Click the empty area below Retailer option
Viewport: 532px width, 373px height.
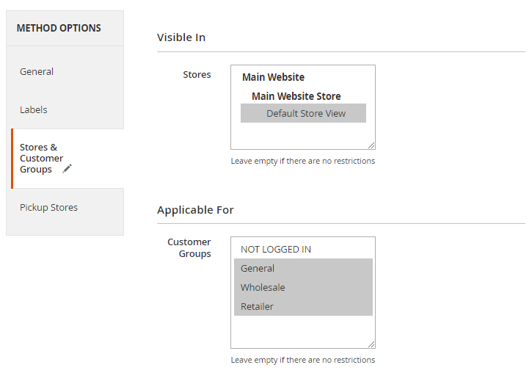tap(302, 330)
